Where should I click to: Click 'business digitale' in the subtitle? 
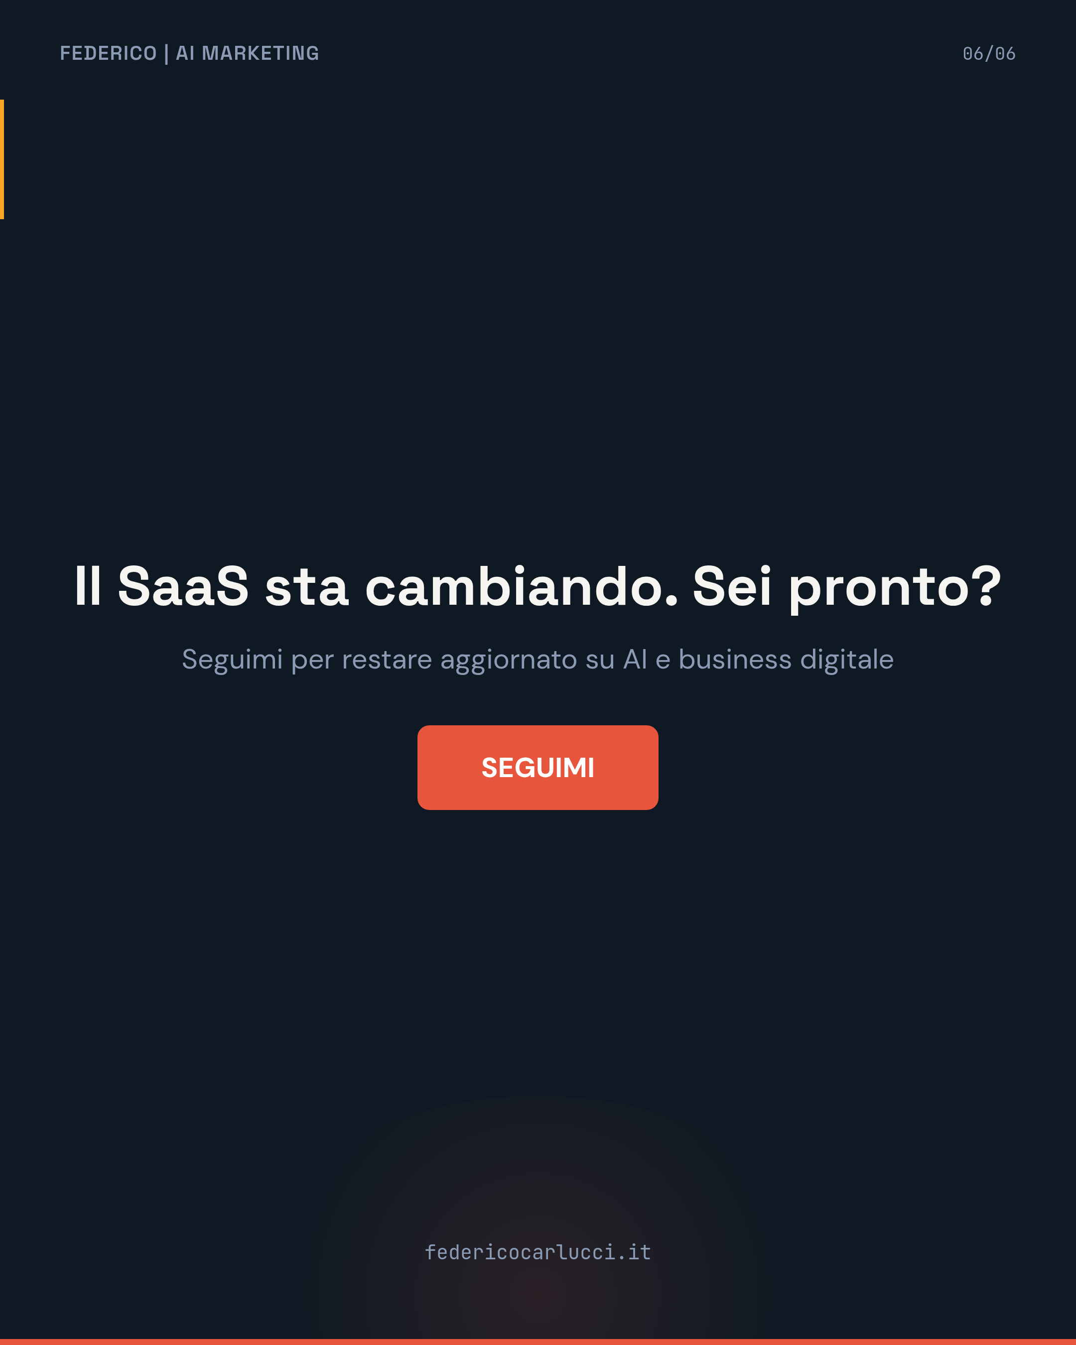pos(786,660)
